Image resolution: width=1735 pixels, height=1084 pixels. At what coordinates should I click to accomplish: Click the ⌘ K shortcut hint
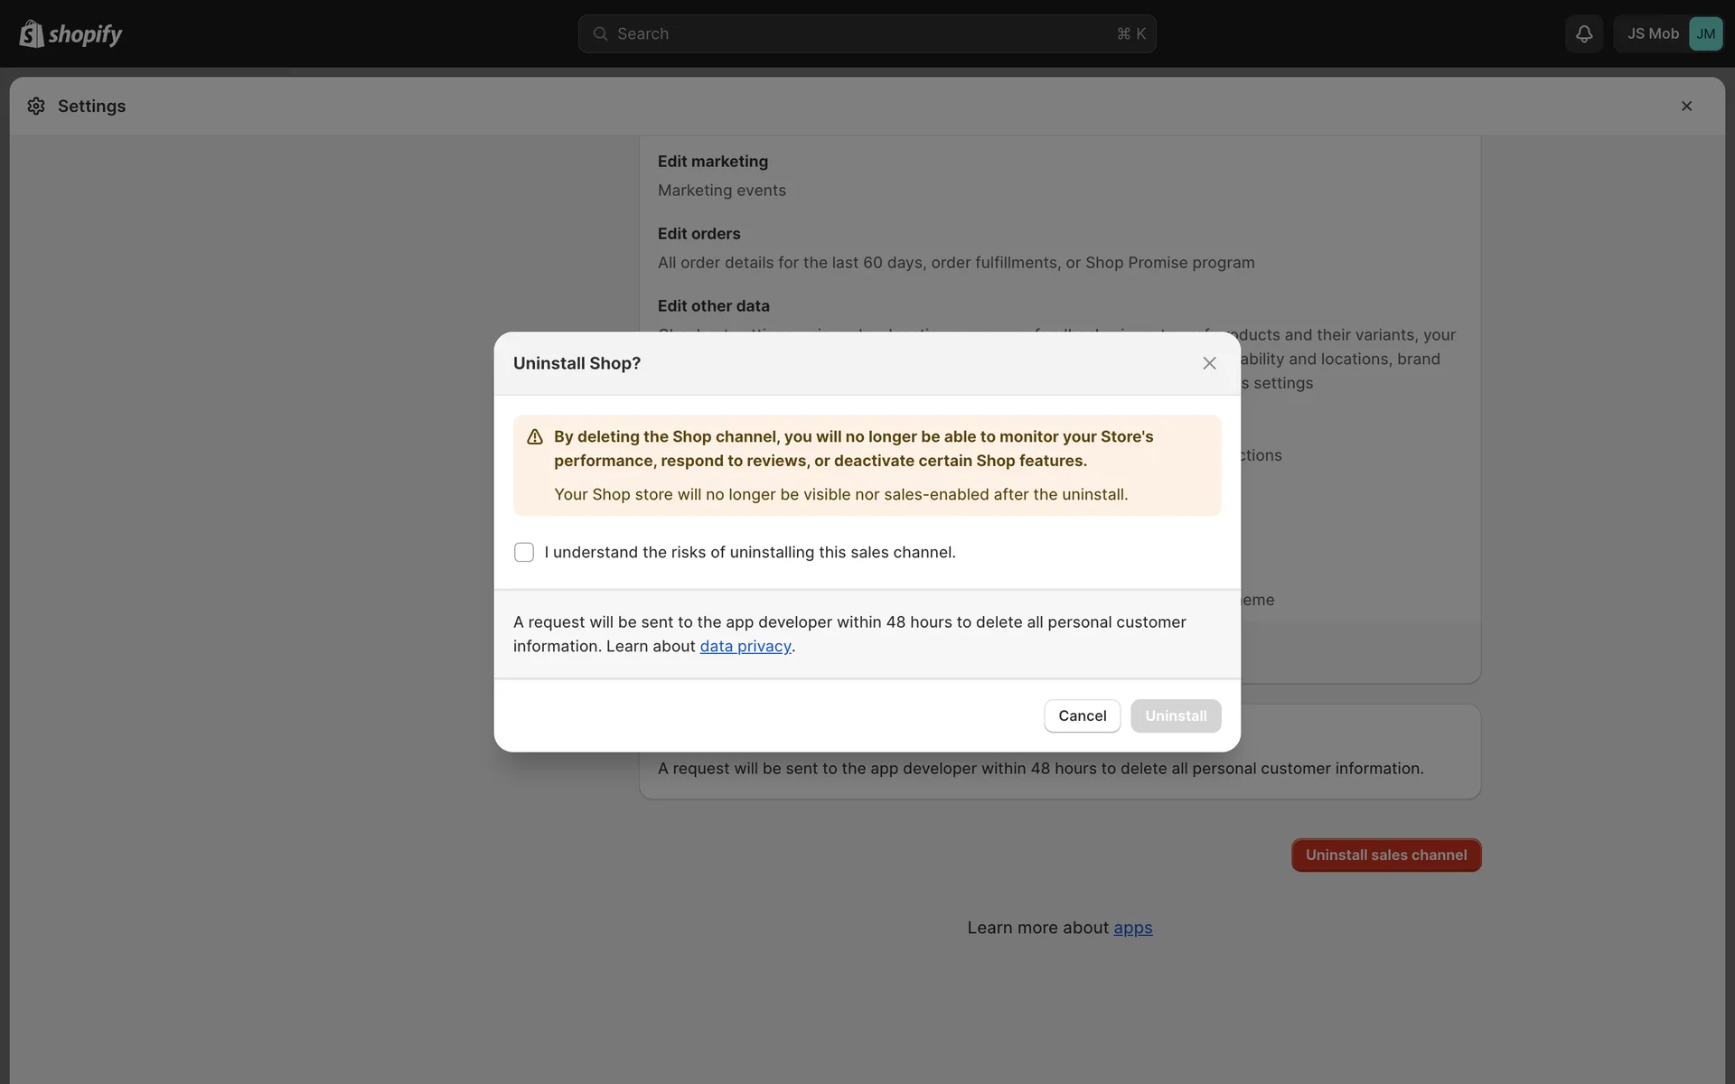pyautogui.click(x=1130, y=34)
